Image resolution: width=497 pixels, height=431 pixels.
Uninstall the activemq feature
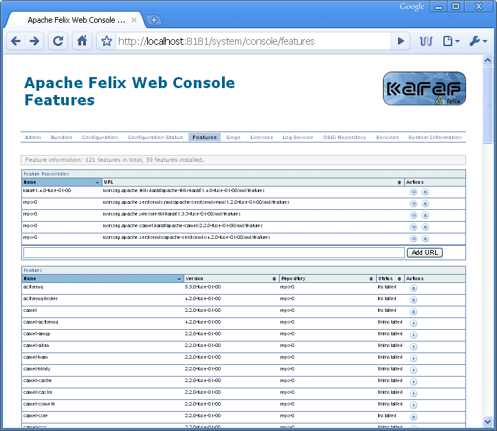413,288
